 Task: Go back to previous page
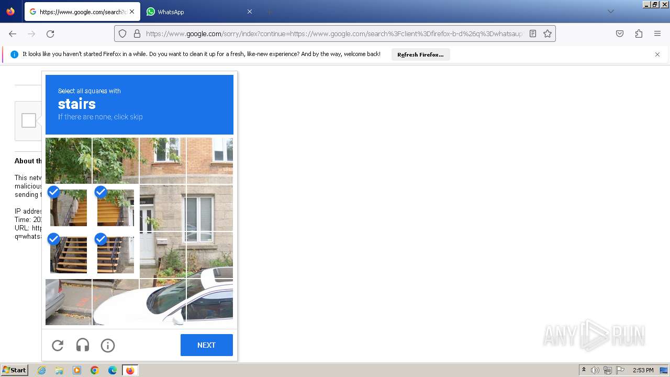13,34
